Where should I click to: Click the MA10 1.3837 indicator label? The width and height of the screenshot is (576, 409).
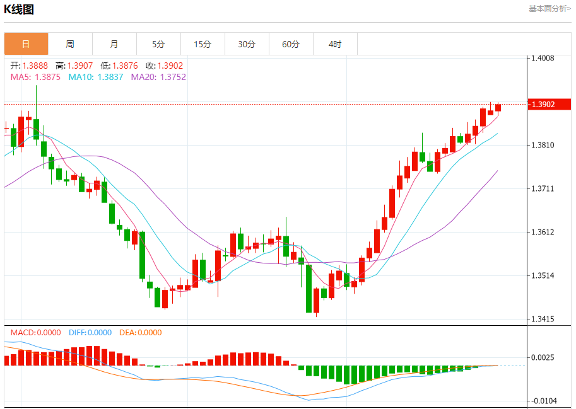pos(96,77)
